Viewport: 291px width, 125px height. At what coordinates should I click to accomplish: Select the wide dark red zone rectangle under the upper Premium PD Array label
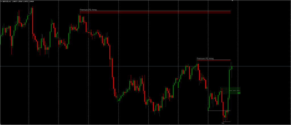(155, 12)
